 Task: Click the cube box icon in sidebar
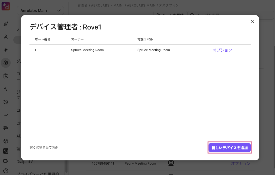(x=6, y=141)
